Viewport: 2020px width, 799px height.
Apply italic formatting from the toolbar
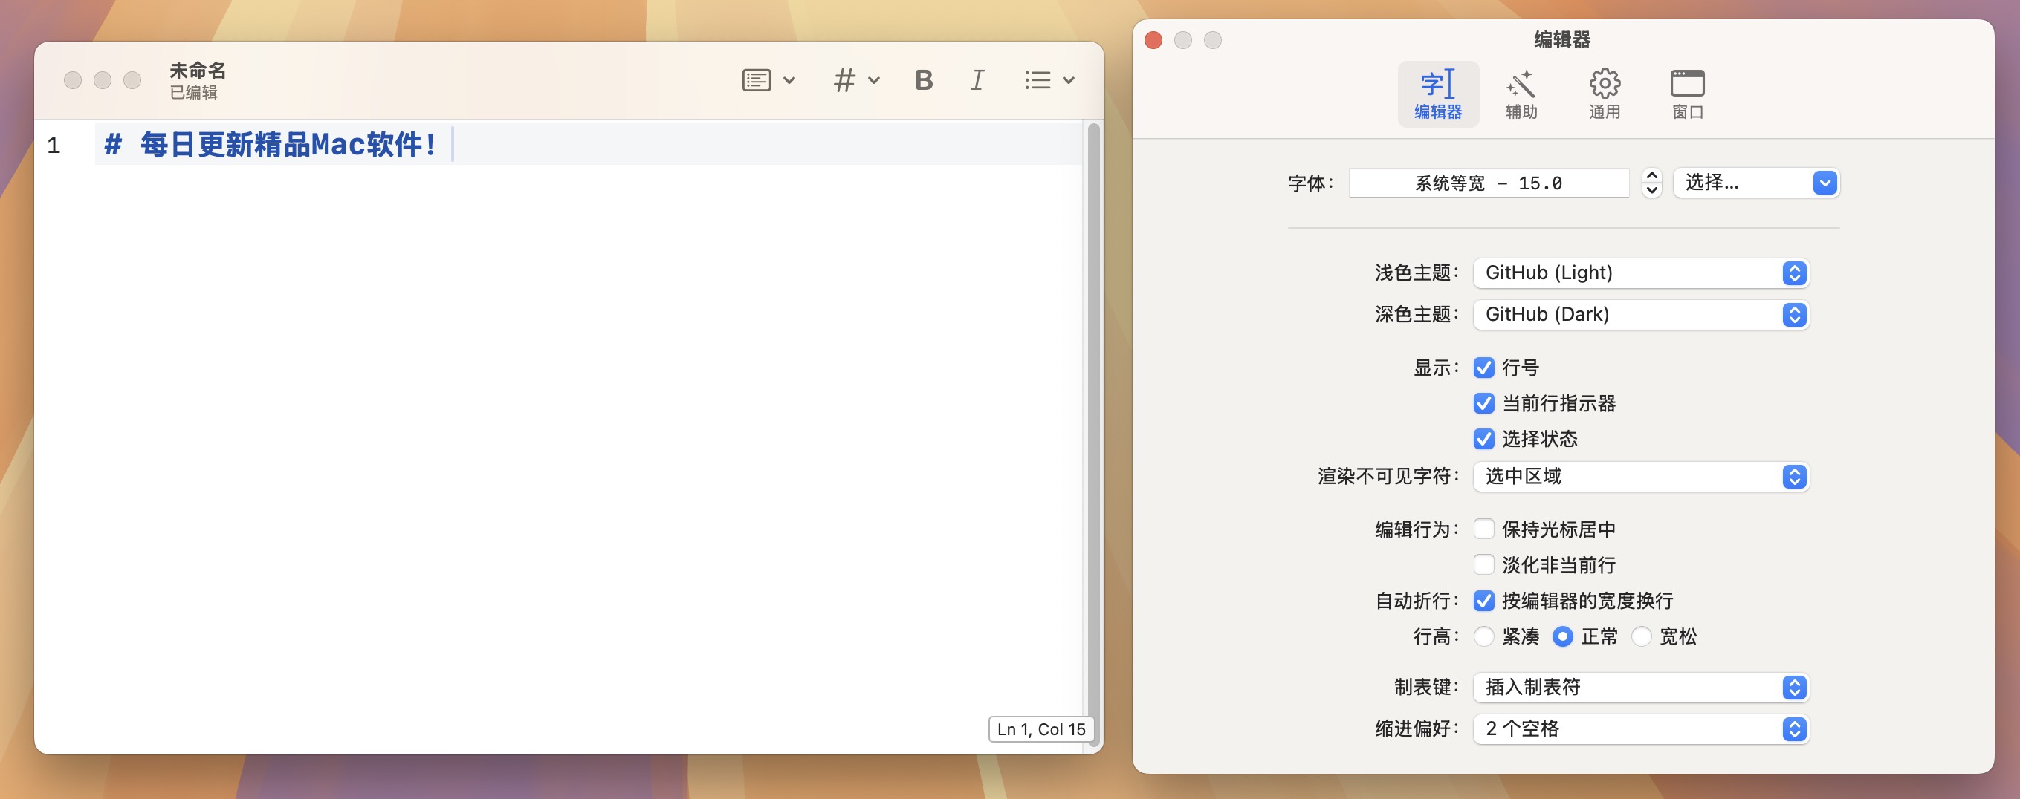point(977,79)
